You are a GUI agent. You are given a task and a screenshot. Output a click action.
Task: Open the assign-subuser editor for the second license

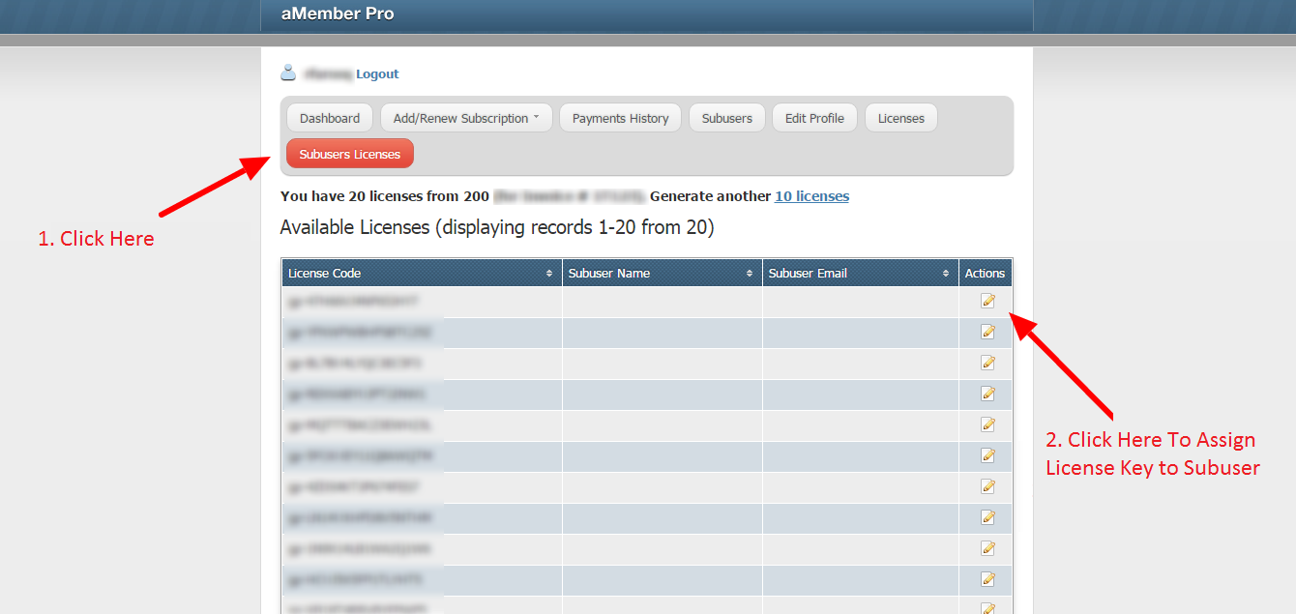click(x=987, y=332)
